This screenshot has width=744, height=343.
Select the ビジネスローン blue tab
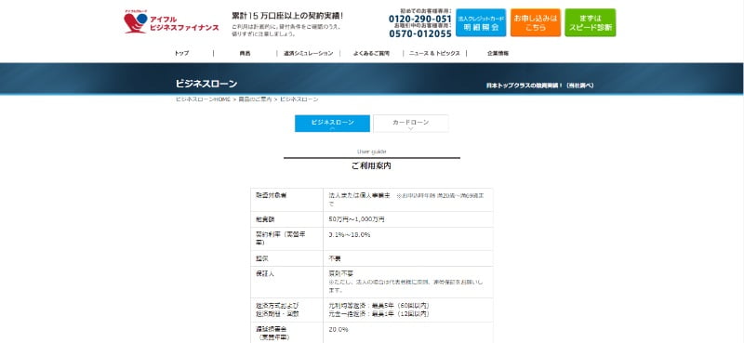point(332,124)
